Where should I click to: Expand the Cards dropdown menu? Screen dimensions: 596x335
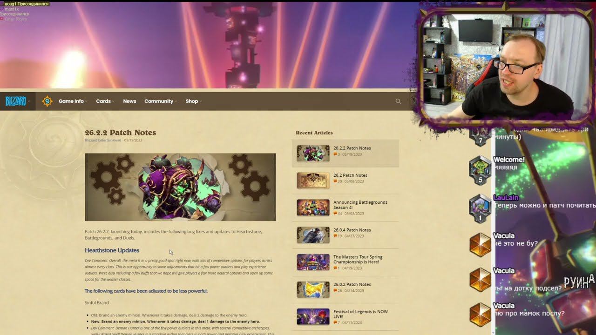(105, 101)
